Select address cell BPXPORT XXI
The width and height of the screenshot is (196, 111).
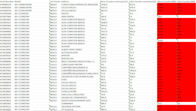pos(67,58)
